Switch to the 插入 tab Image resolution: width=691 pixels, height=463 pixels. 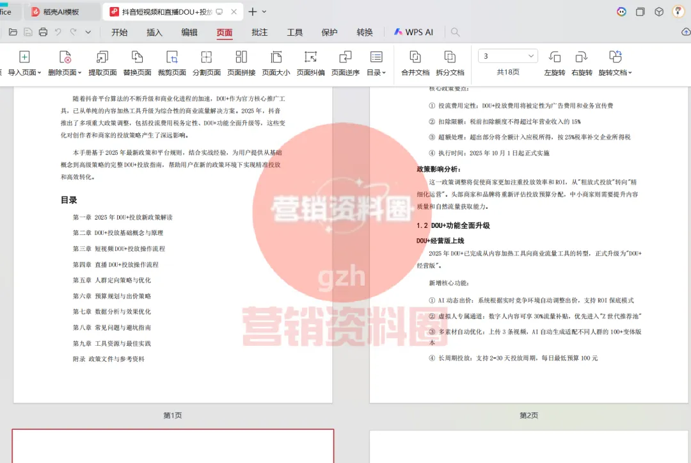click(154, 32)
